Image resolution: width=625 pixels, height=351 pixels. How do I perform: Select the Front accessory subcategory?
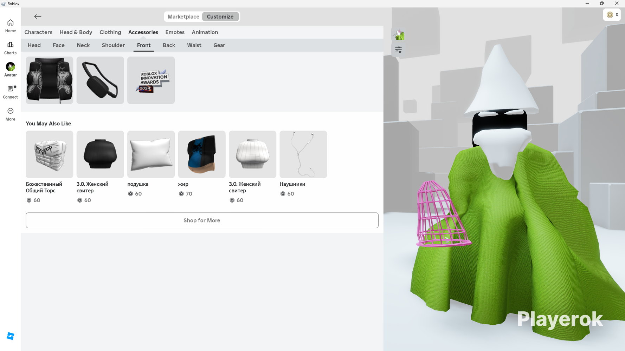(x=144, y=45)
